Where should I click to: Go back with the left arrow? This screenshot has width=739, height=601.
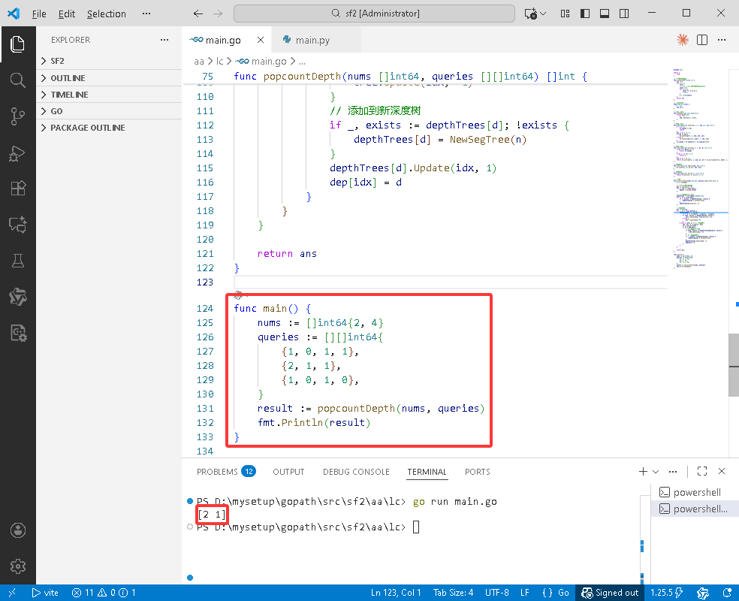[198, 14]
